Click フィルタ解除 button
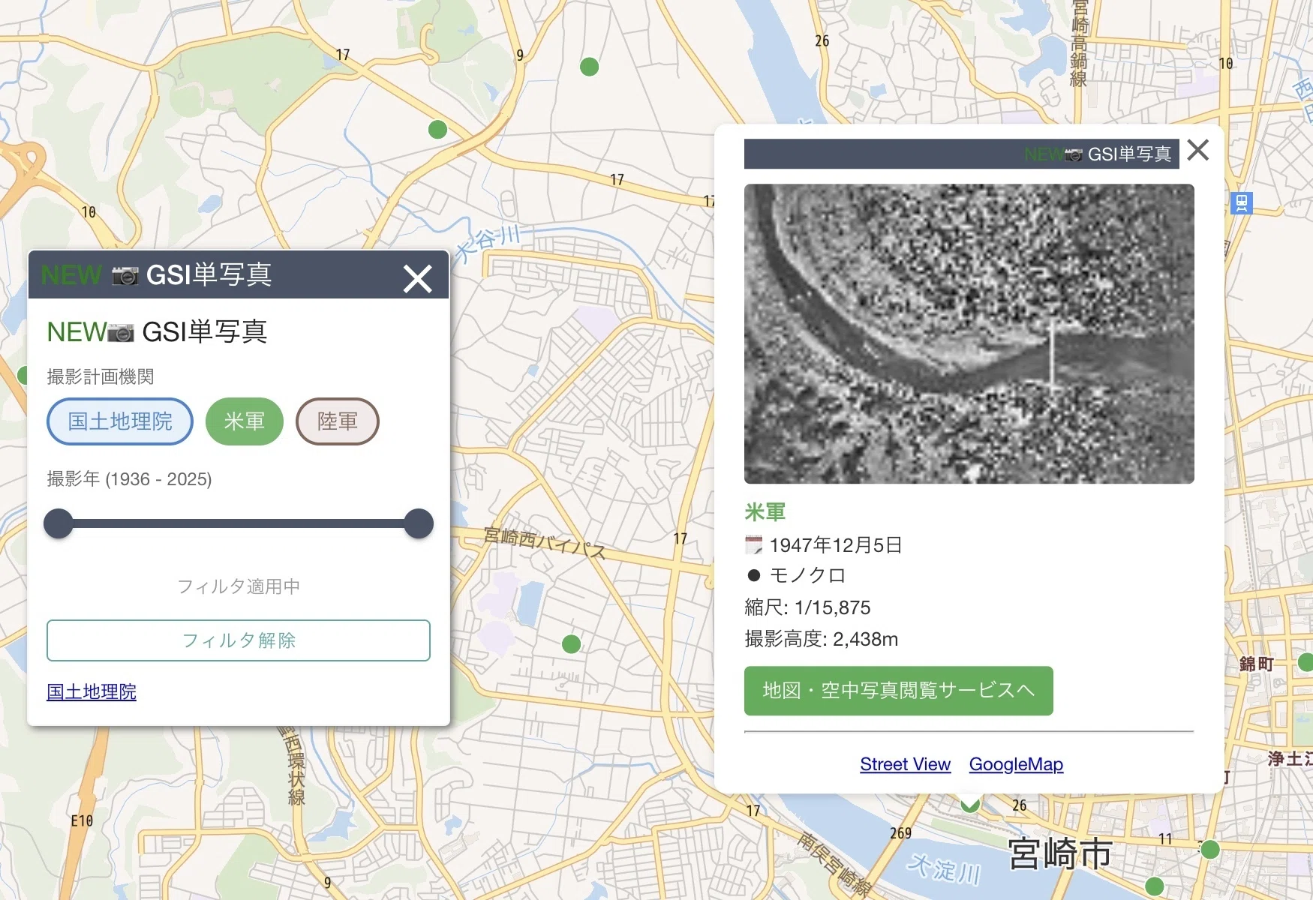1313x900 pixels. point(239,640)
